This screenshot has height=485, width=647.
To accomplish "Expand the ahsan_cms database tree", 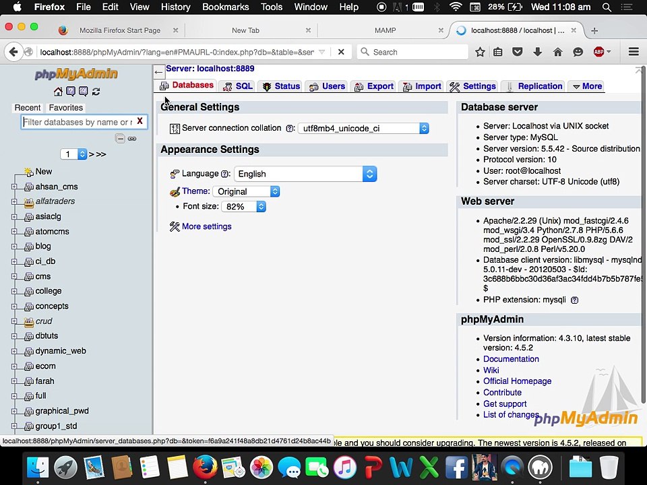I will (14, 187).
